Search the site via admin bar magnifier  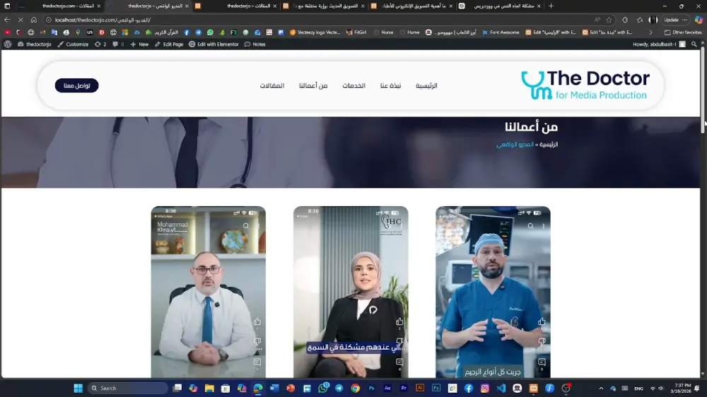point(694,45)
